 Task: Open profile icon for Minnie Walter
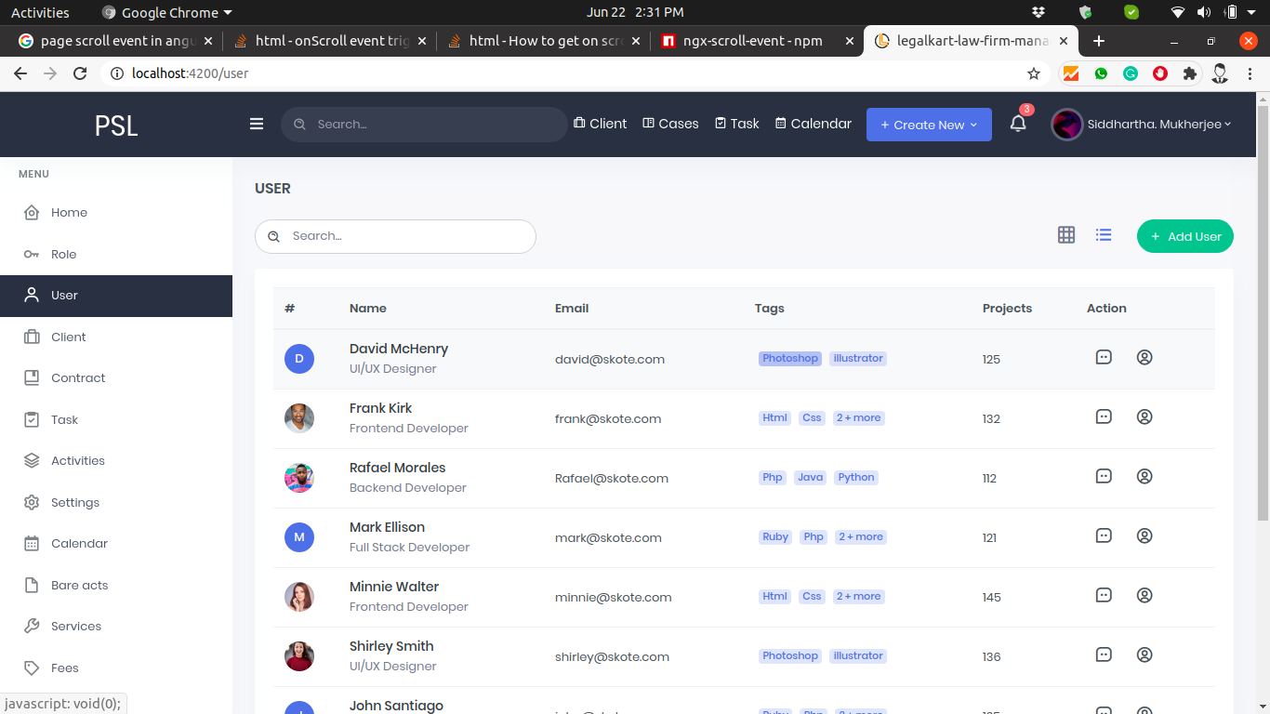click(x=1144, y=595)
